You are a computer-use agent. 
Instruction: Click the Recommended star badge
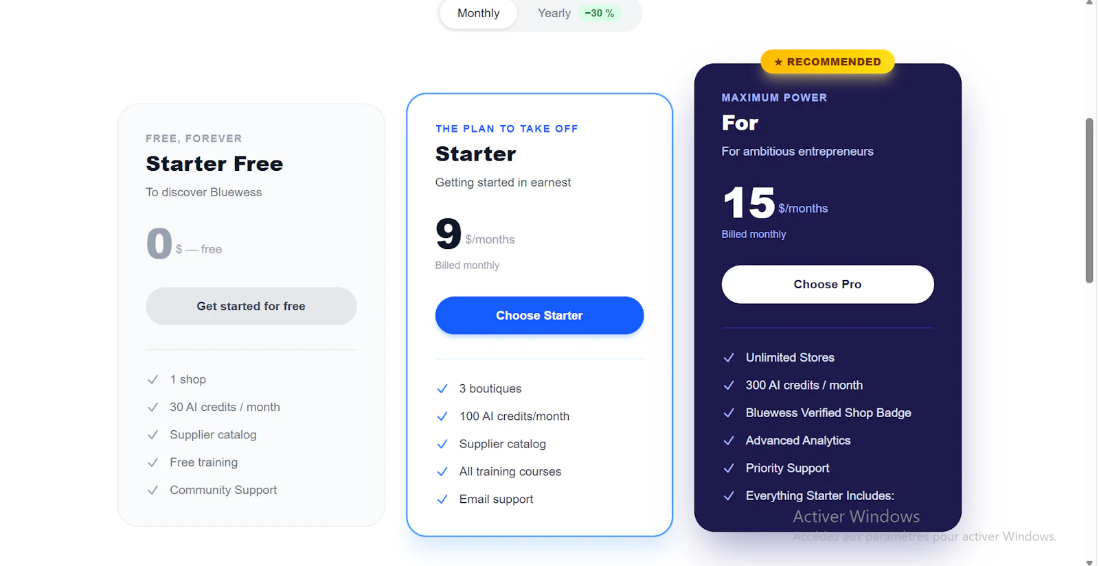(827, 62)
